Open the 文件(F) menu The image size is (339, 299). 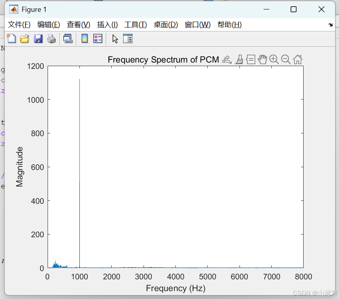(x=19, y=25)
